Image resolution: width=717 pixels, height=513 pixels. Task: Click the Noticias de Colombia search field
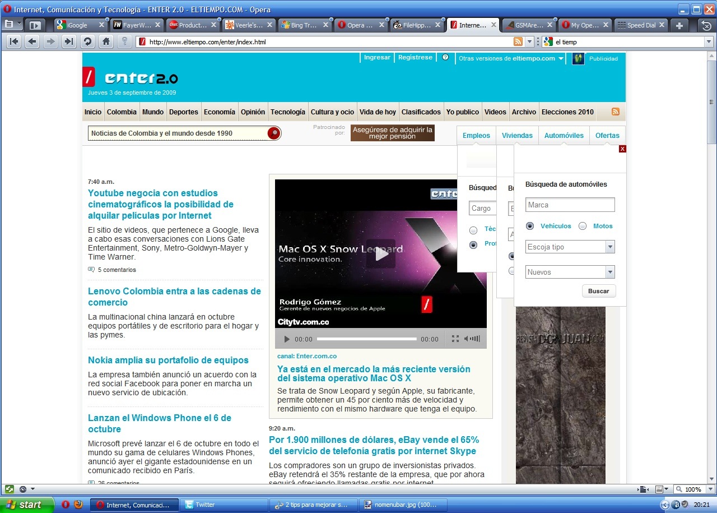(178, 133)
